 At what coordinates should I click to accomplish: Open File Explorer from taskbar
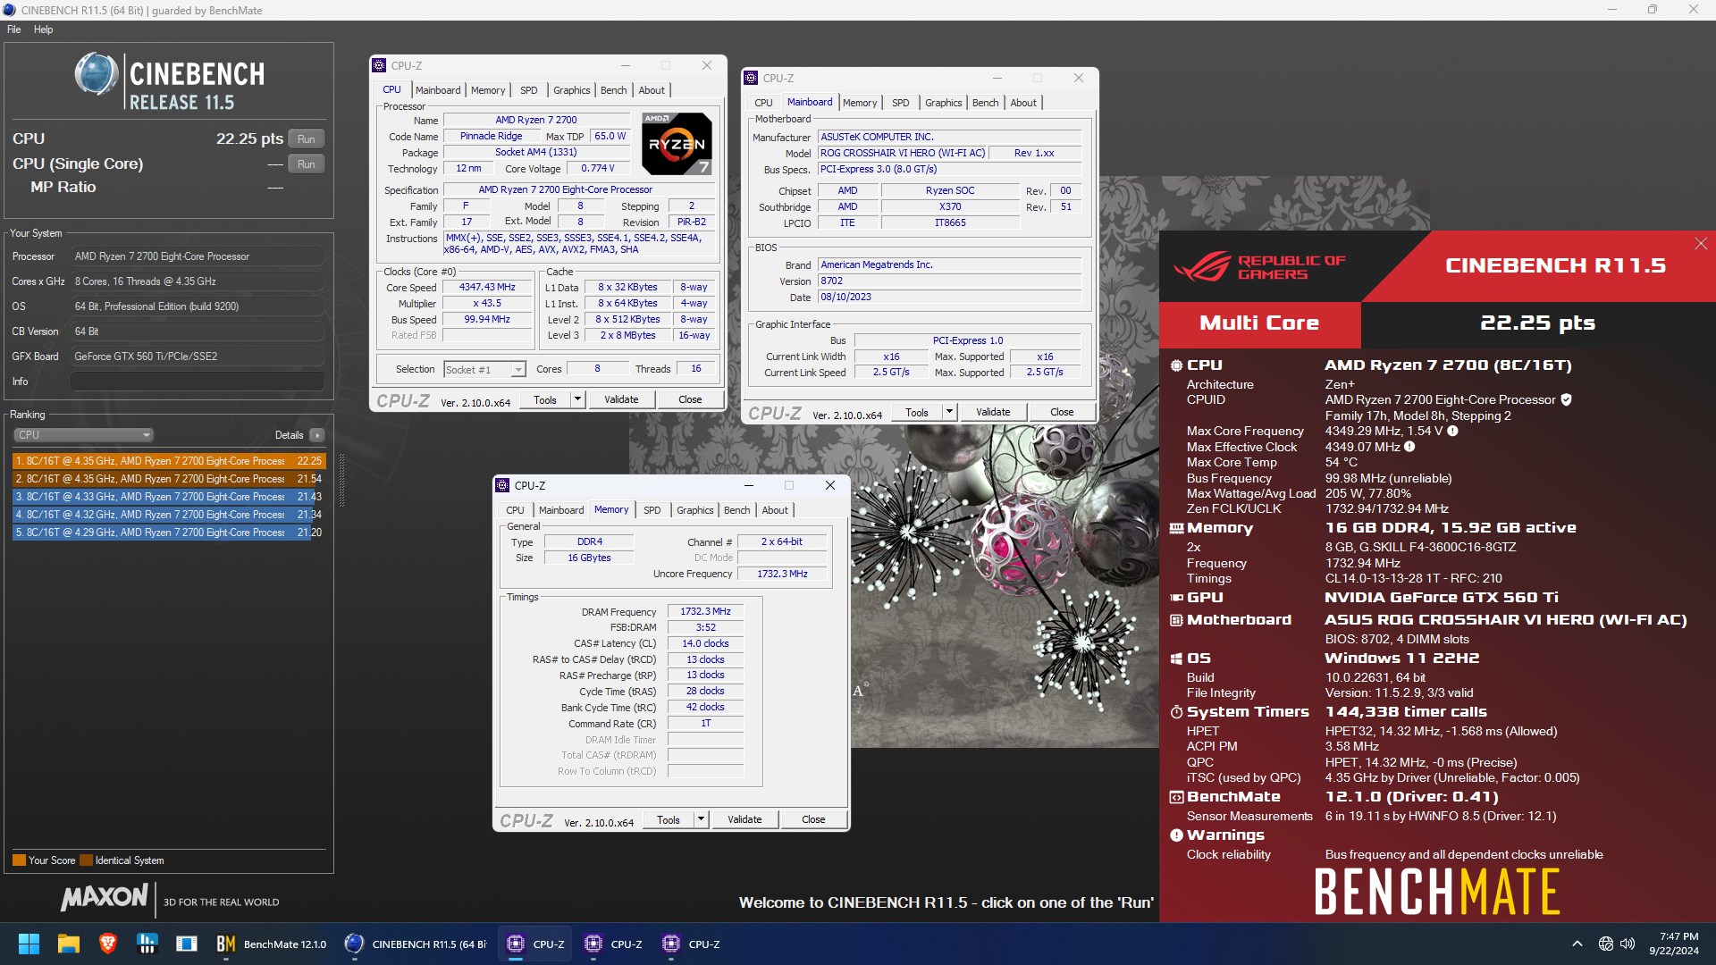pos(69,944)
